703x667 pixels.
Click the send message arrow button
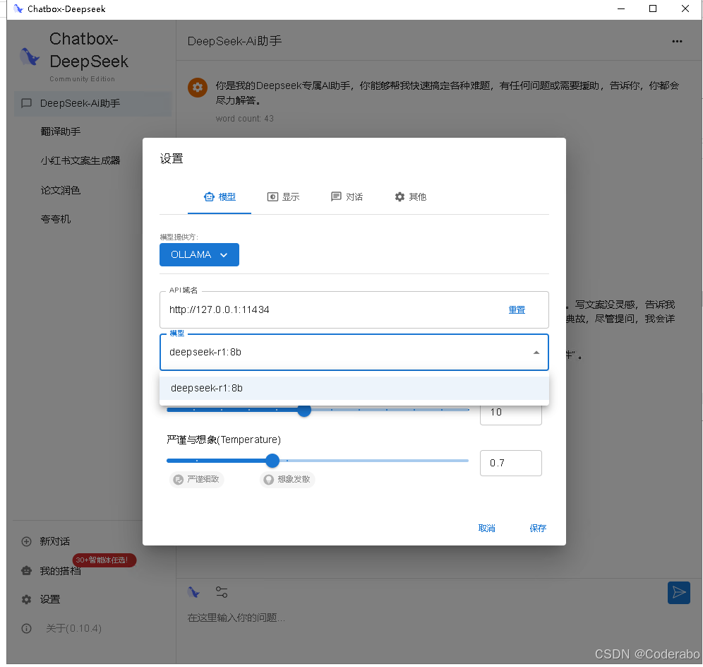tap(679, 593)
